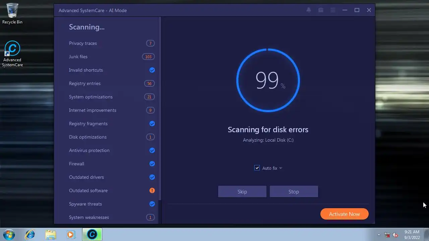Select Registry entries in scan list
This screenshot has width=429, height=241.
pyautogui.click(x=84, y=83)
